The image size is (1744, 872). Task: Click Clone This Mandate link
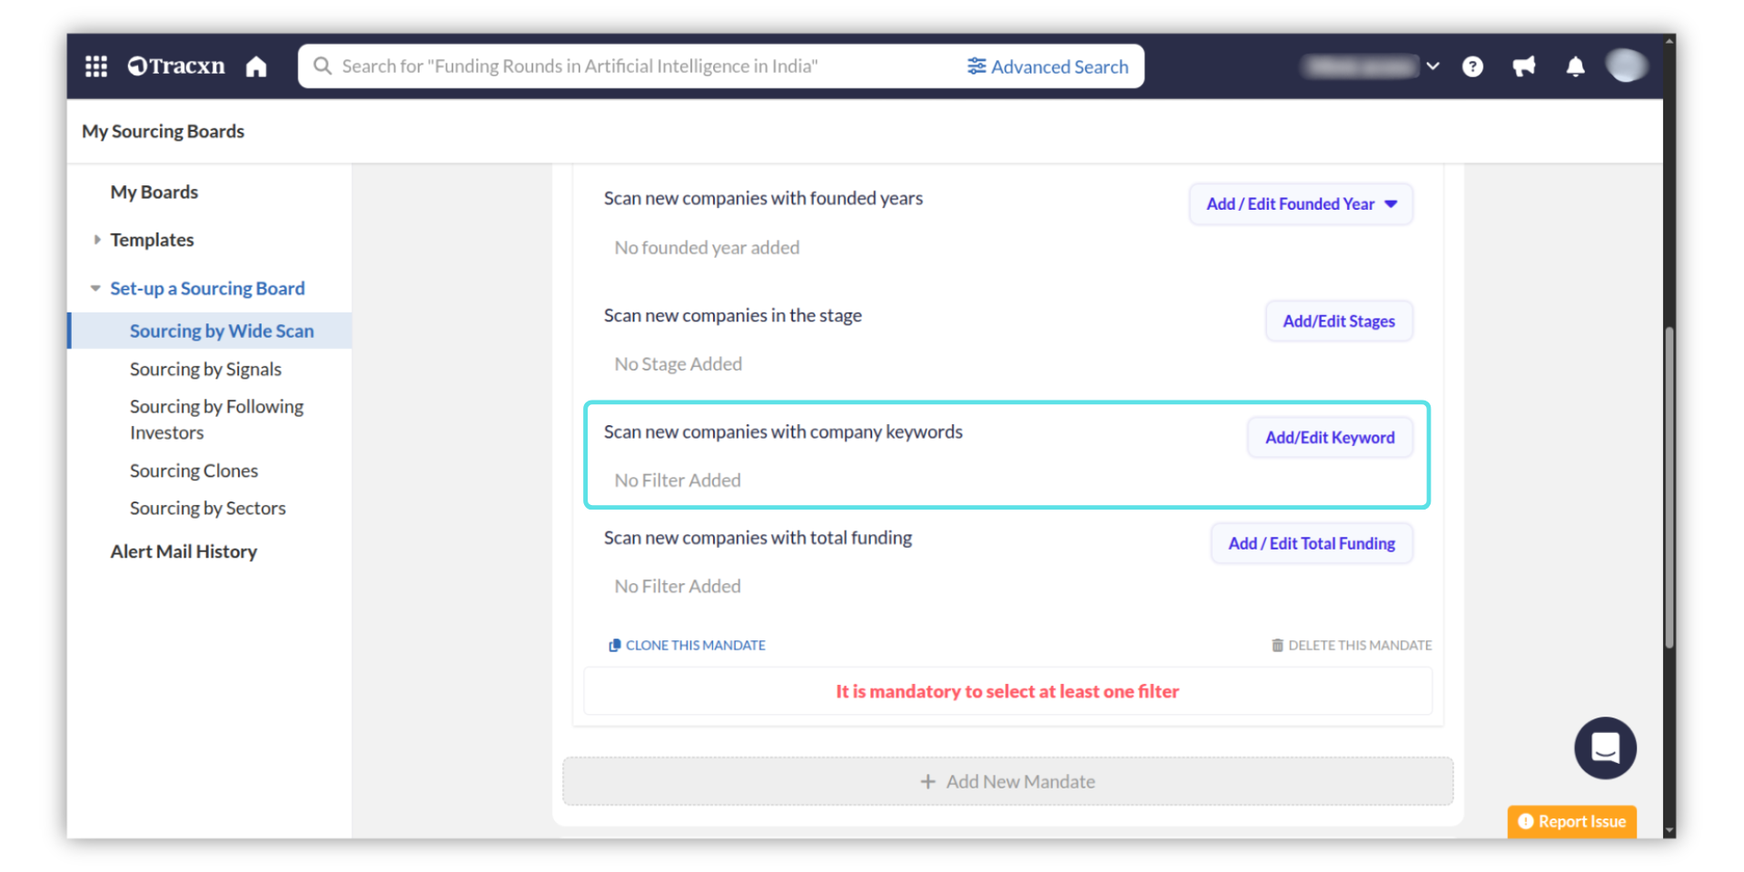(x=687, y=646)
